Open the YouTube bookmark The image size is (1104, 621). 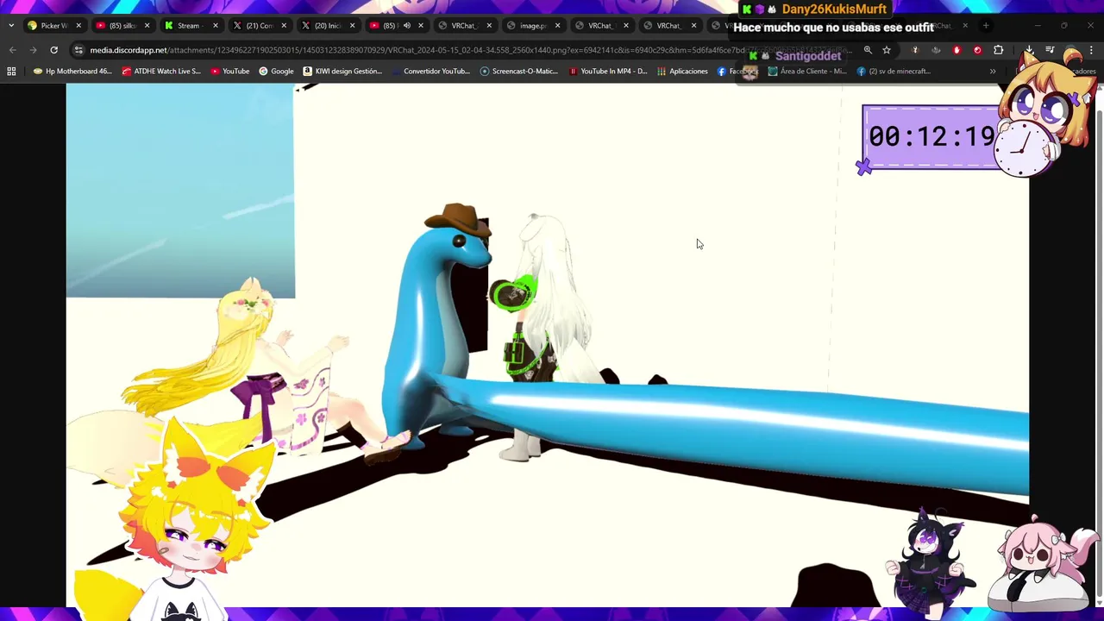(230, 72)
